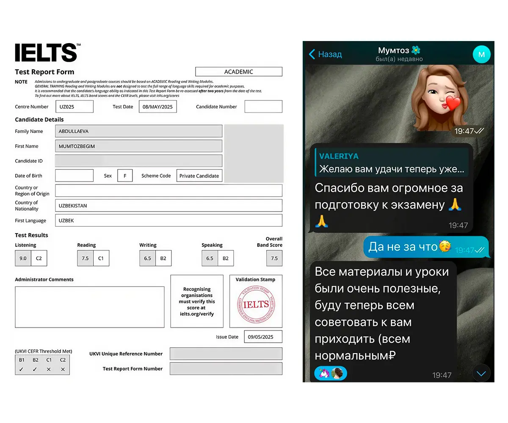This screenshot has width=508, height=423.
Task: Click First Name field MUMTOZBEGIM
Action: click(138, 146)
